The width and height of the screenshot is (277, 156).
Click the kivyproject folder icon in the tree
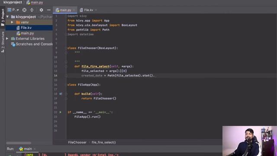coord(13,17)
